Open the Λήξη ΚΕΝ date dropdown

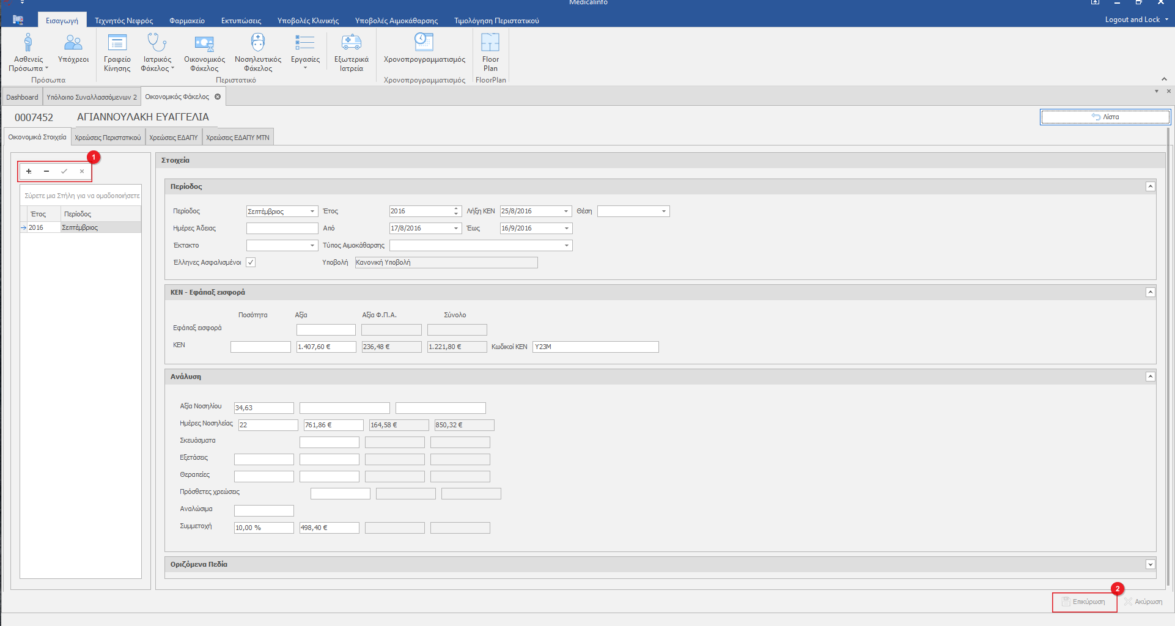point(566,212)
